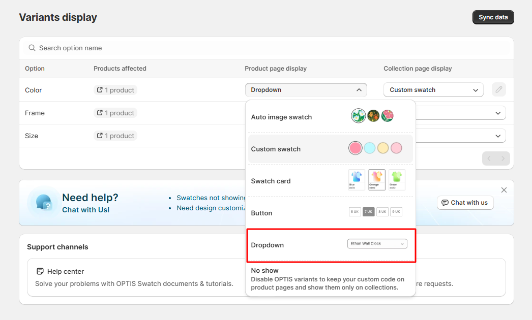532x320 pixels.
Task: Click the 9 UK button preview
Action: coord(396,211)
